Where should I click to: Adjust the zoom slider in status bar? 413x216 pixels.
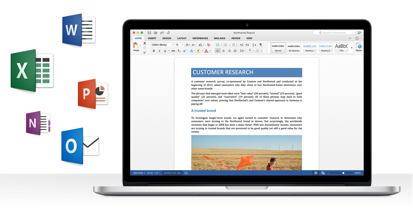coord(343,173)
